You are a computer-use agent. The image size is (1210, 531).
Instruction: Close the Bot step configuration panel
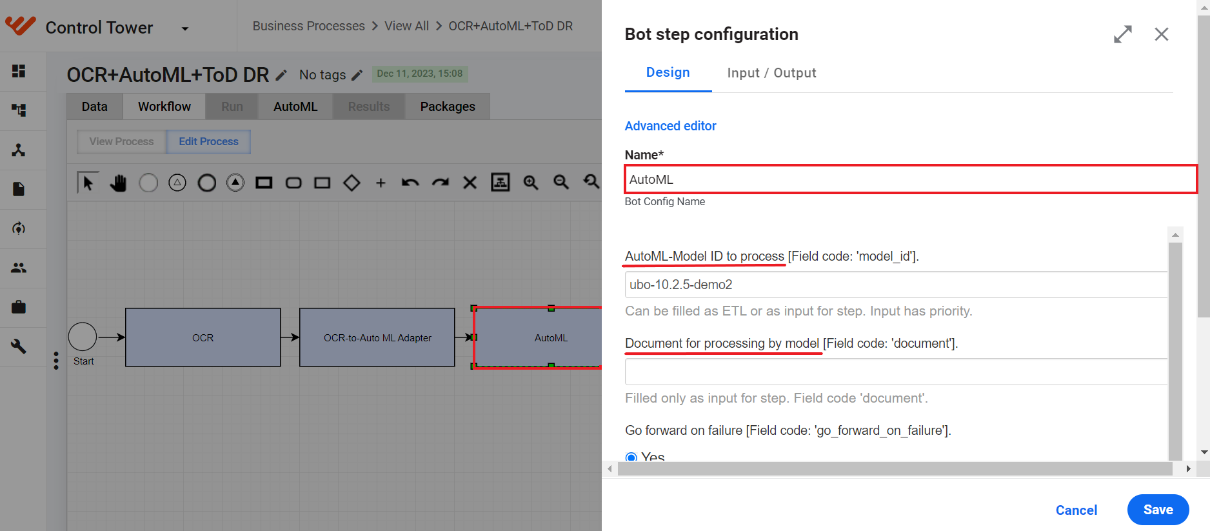click(x=1162, y=34)
